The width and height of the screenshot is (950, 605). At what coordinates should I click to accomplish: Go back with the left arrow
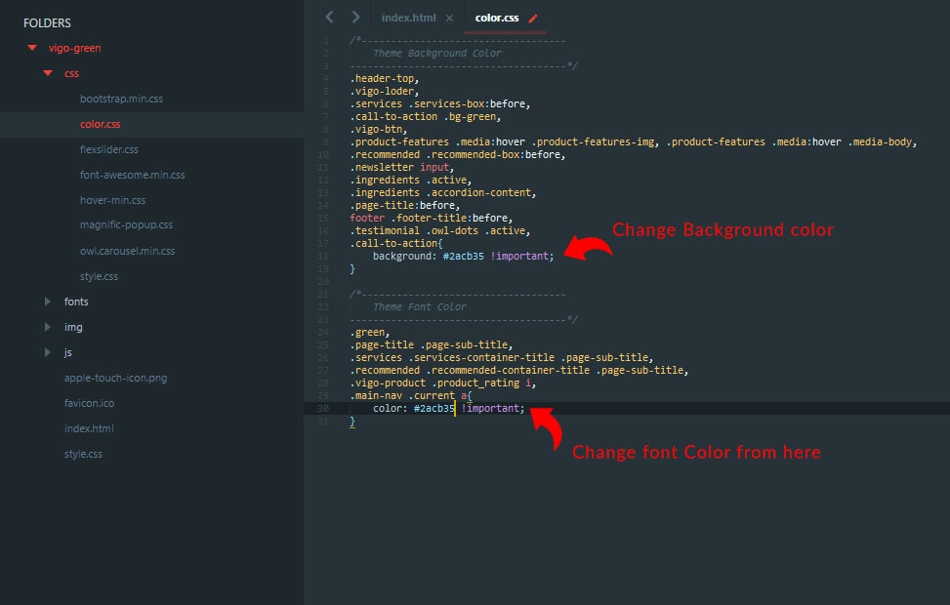point(330,17)
